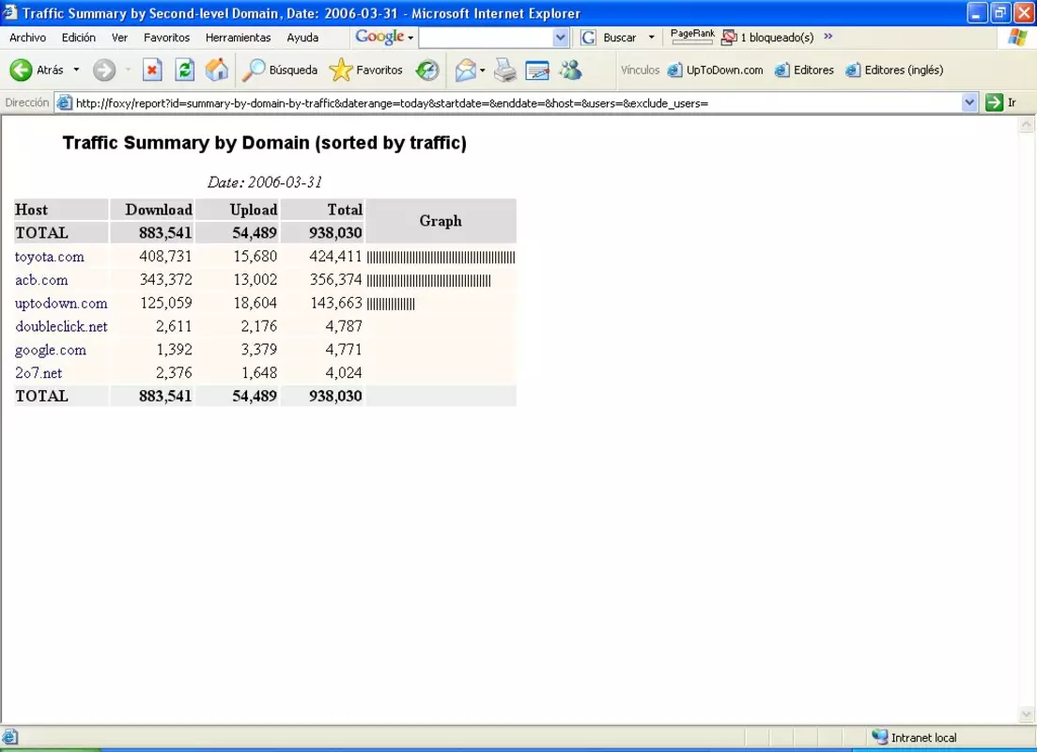The height and width of the screenshot is (752, 1037).
Task: Open the UpToDown.com link shortcut
Action: pos(715,70)
